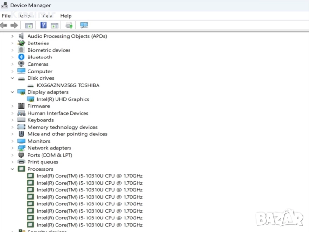Viewport: 309px width, 232px height.
Task: Collapse the Disk drives category
Action: click(x=12, y=78)
